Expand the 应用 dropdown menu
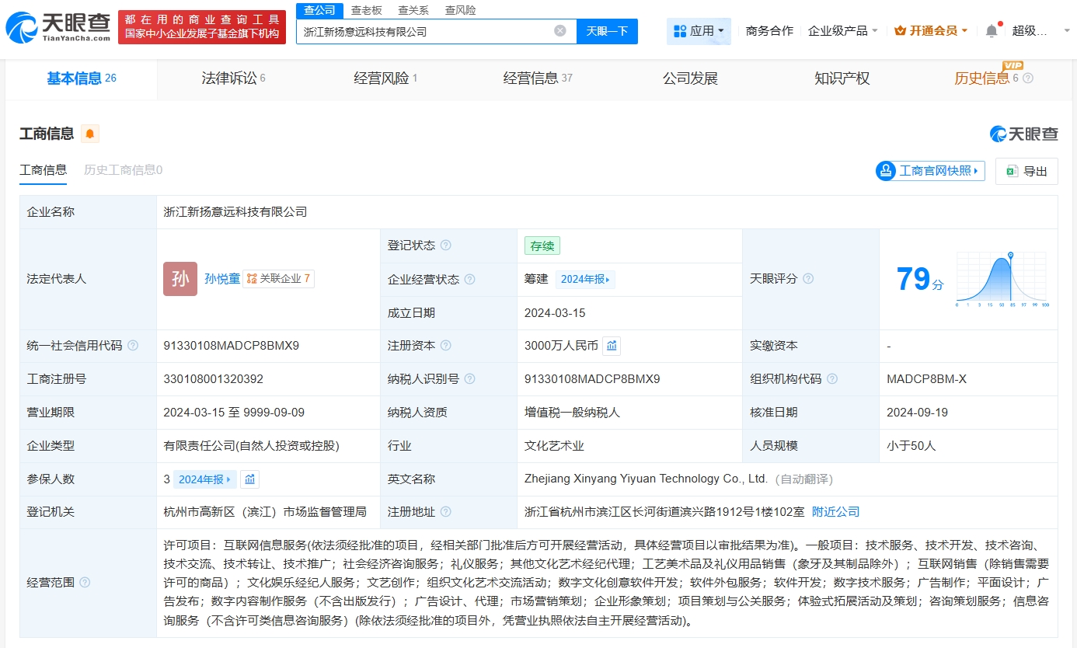 click(699, 31)
